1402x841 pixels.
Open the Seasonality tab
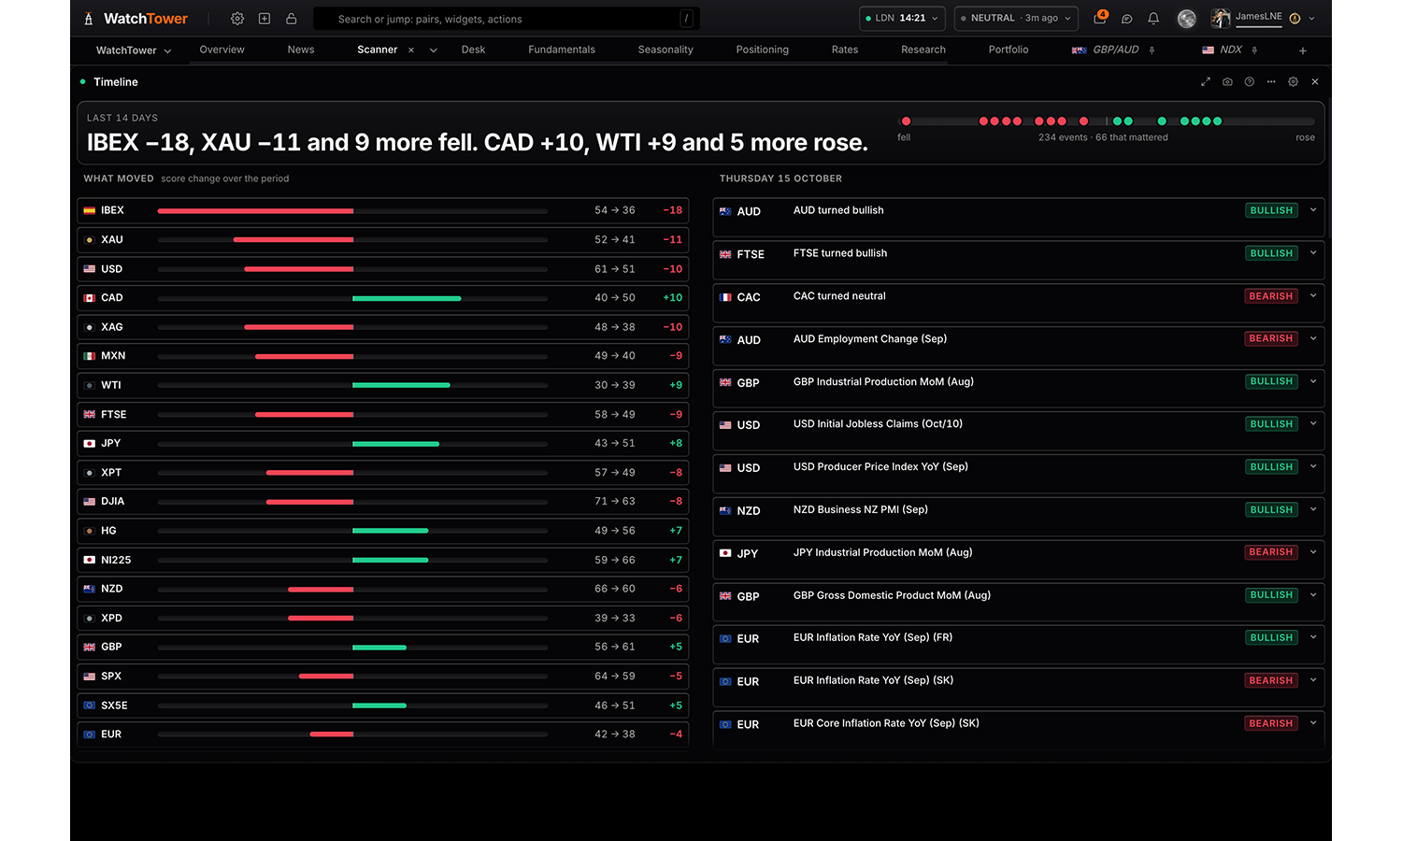(x=665, y=50)
